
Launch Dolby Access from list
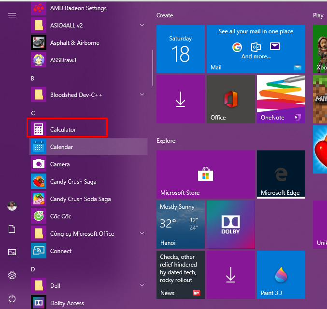click(88, 302)
